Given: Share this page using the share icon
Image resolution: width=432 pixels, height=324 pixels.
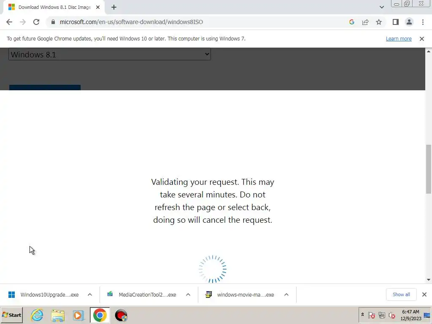Looking at the screenshot, I should pos(365,22).
